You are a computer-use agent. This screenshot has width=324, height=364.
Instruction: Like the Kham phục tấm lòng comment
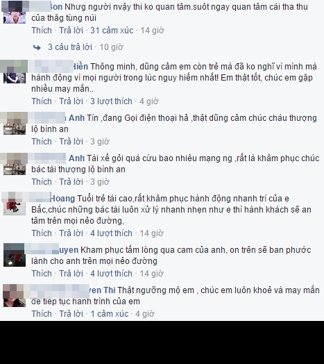pyautogui.click(x=42, y=274)
